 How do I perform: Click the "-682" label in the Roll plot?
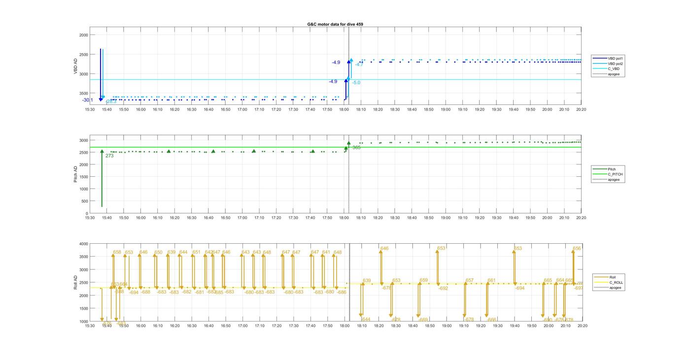pos(186,292)
